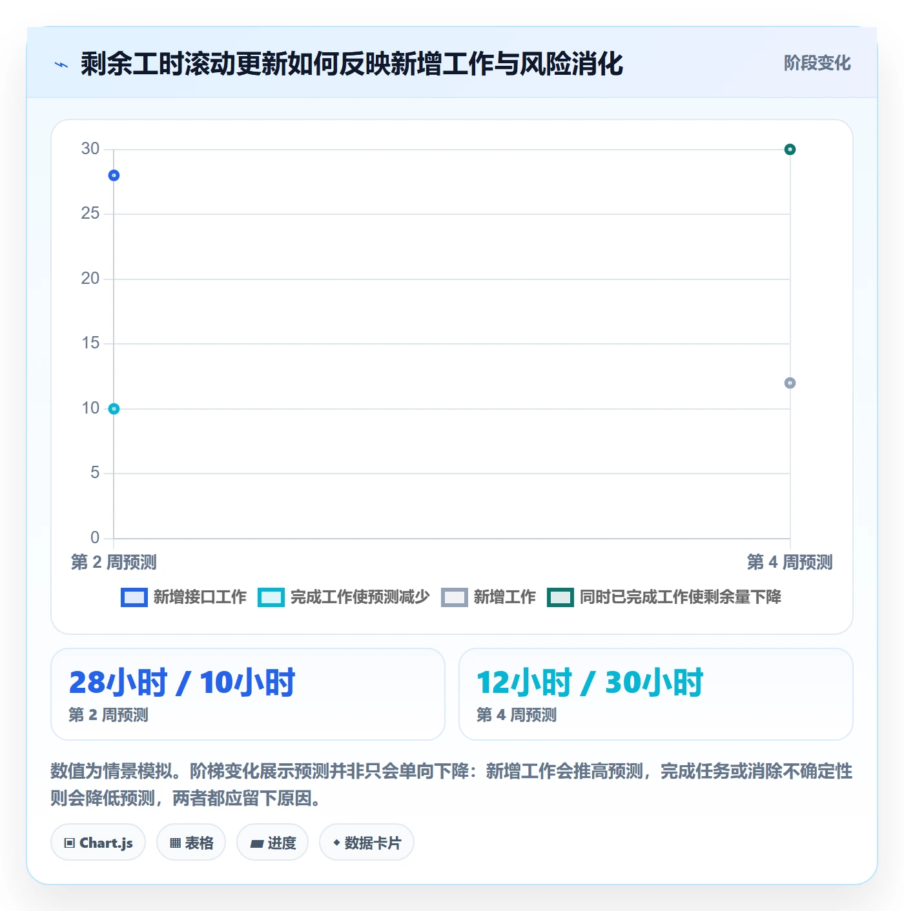The image size is (904, 911).
Task: Toggle the 完成工作使预测减少 legend swatch
Action: [x=271, y=597]
